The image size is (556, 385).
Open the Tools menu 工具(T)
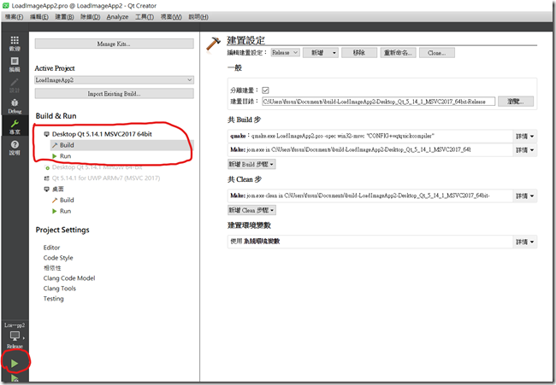coord(145,16)
